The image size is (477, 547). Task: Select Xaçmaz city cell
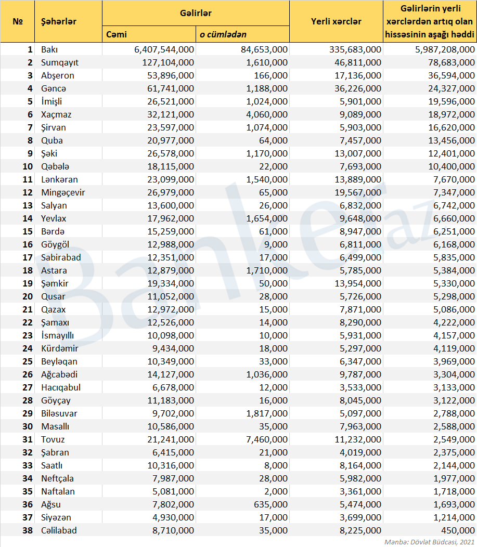(68, 114)
